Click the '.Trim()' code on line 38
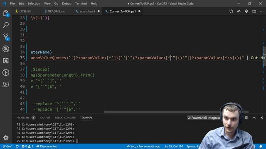The width and height of the screenshot is (266, 149). 86,75
